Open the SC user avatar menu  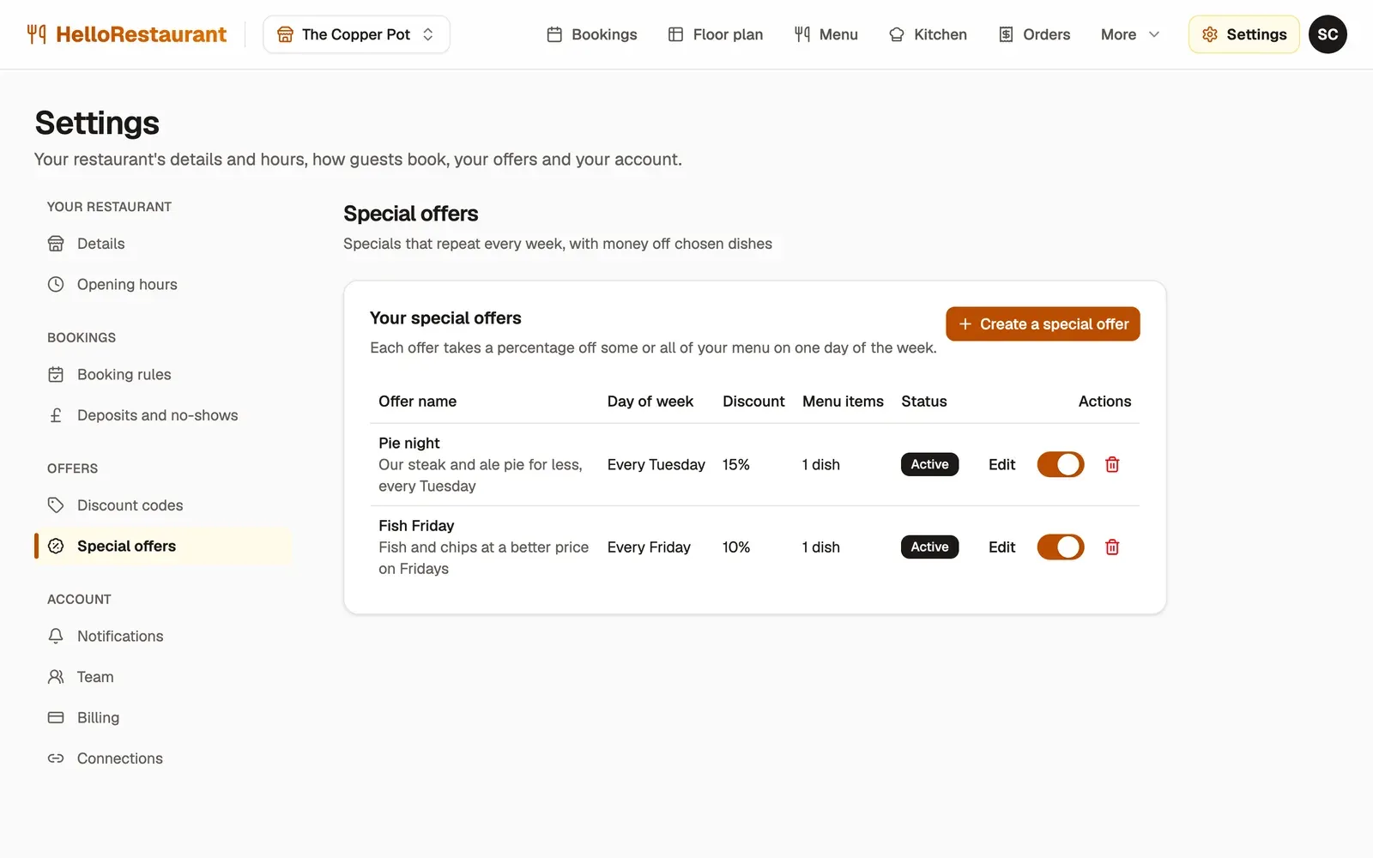(x=1328, y=34)
